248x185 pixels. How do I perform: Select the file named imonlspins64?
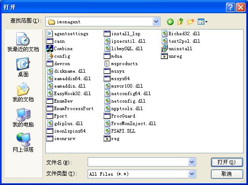coord(66,131)
